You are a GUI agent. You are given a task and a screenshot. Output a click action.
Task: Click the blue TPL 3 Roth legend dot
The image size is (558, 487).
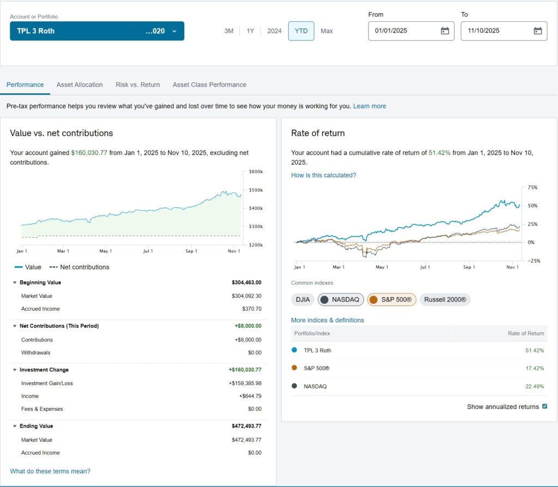click(x=294, y=350)
